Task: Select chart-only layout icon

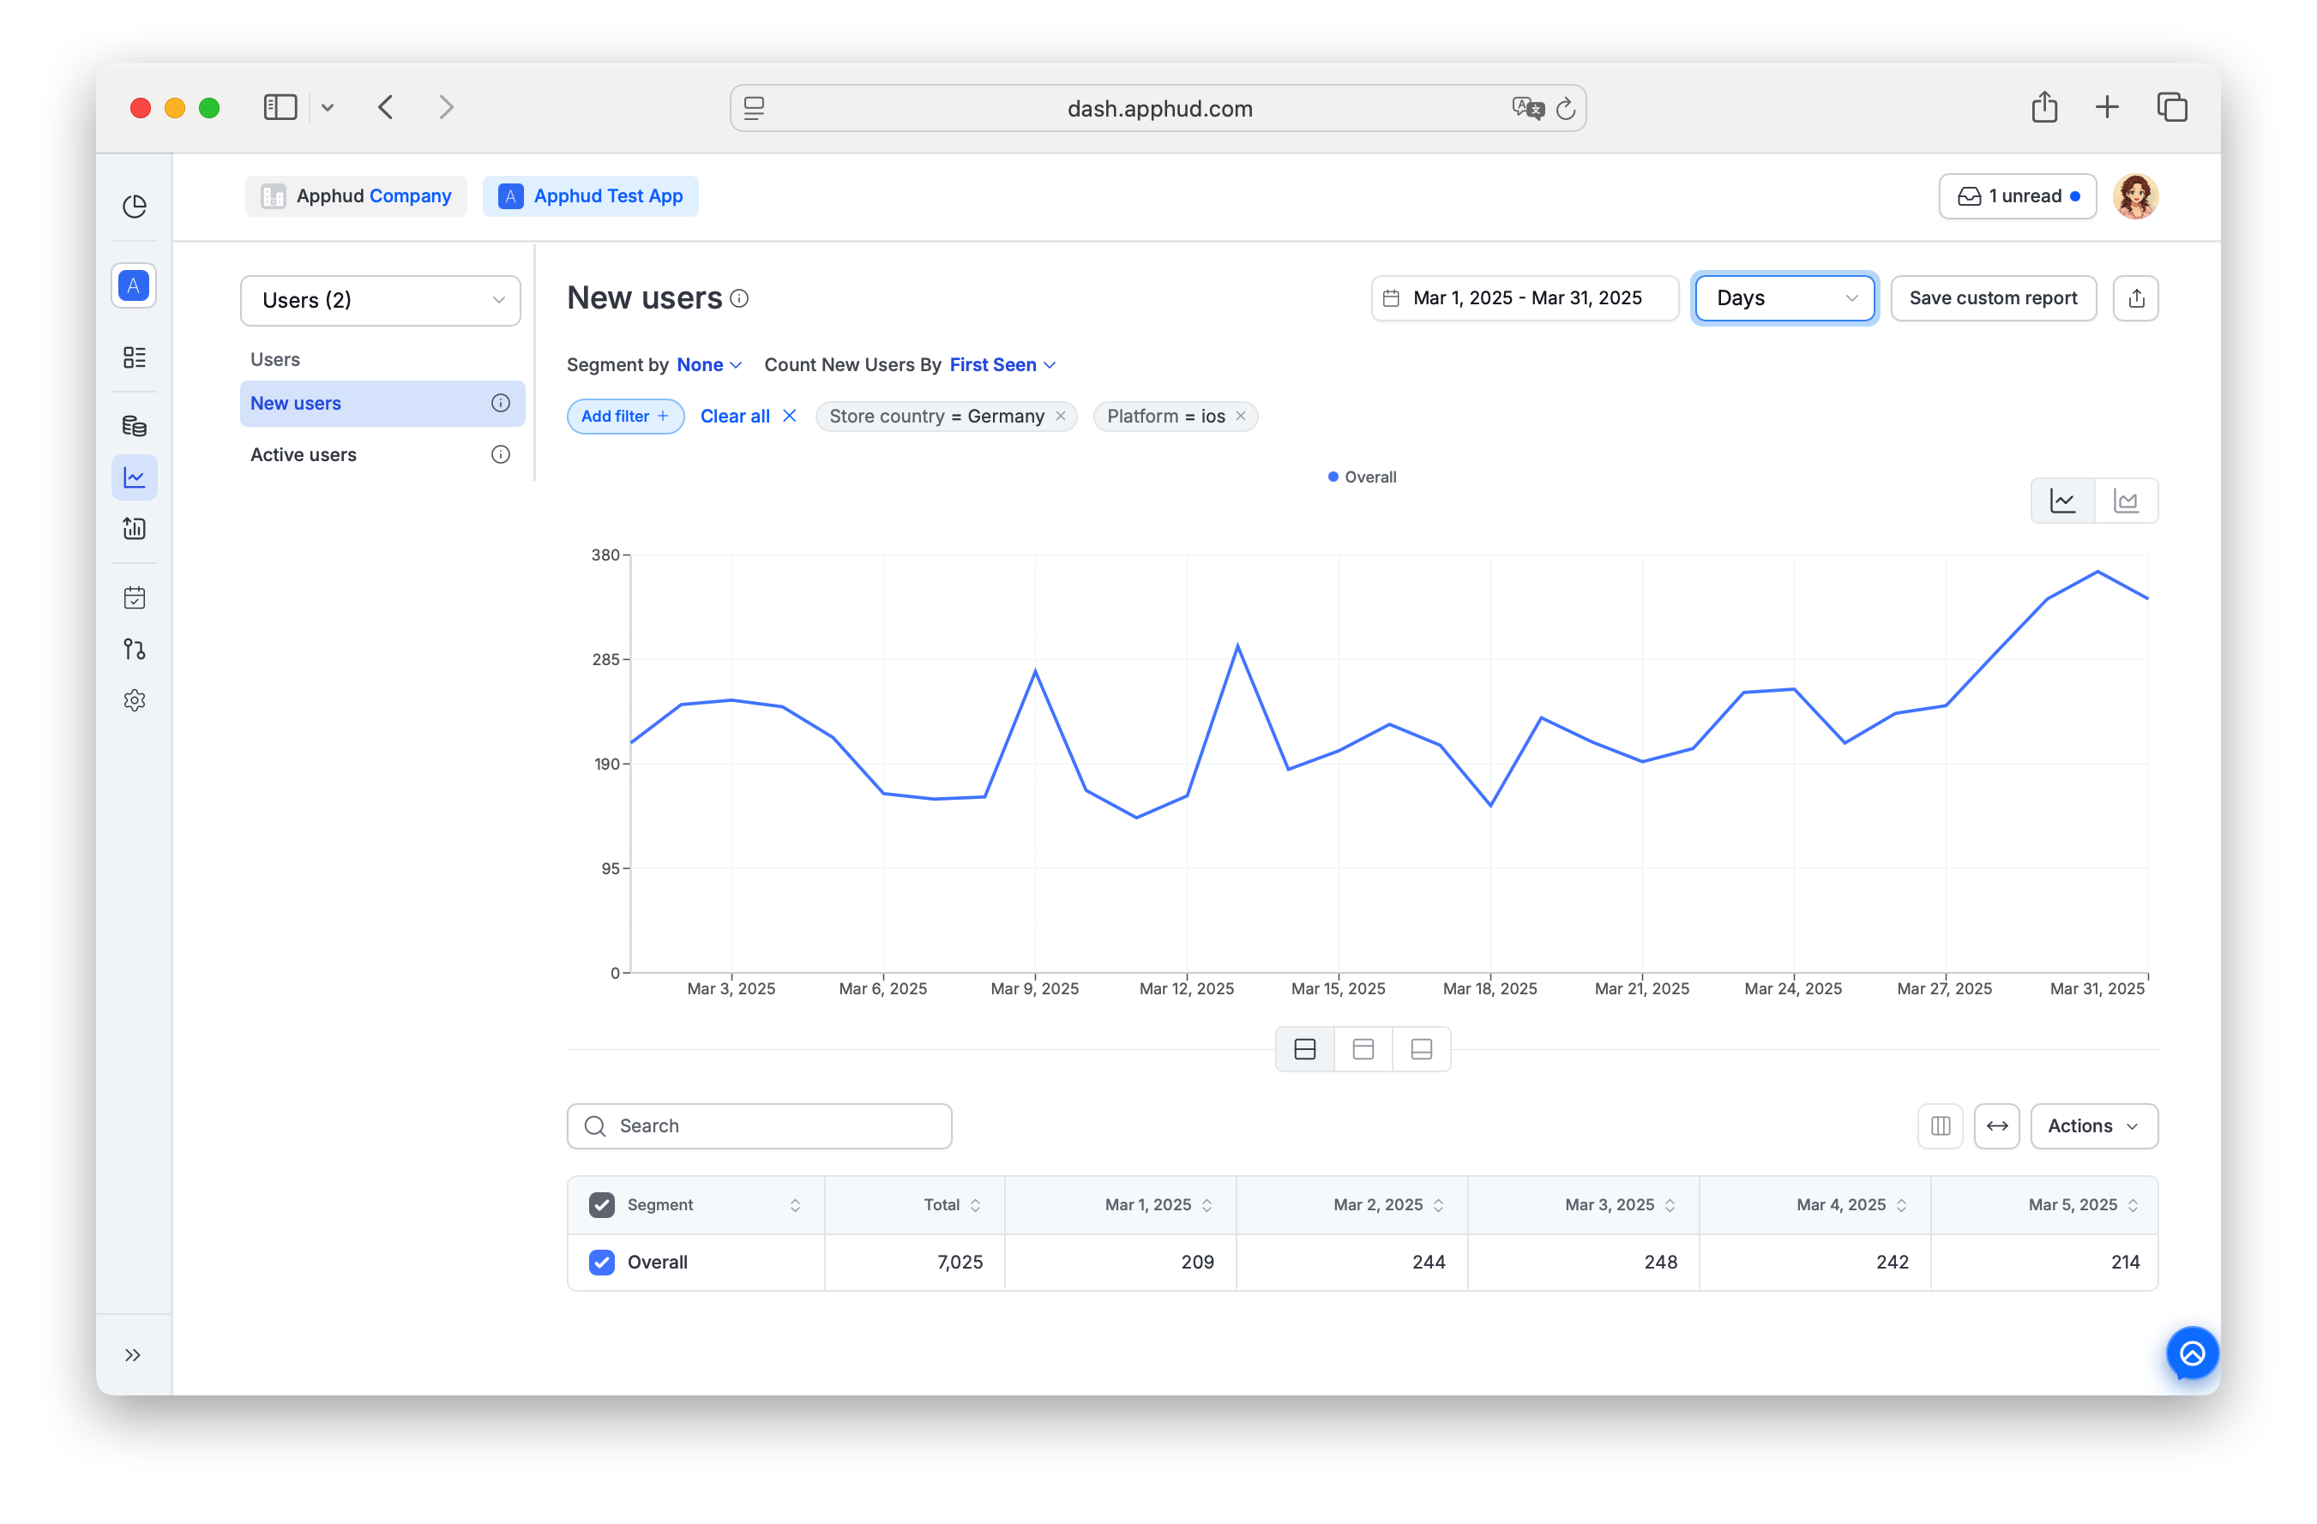Action: click(x=1364, y=1050)
